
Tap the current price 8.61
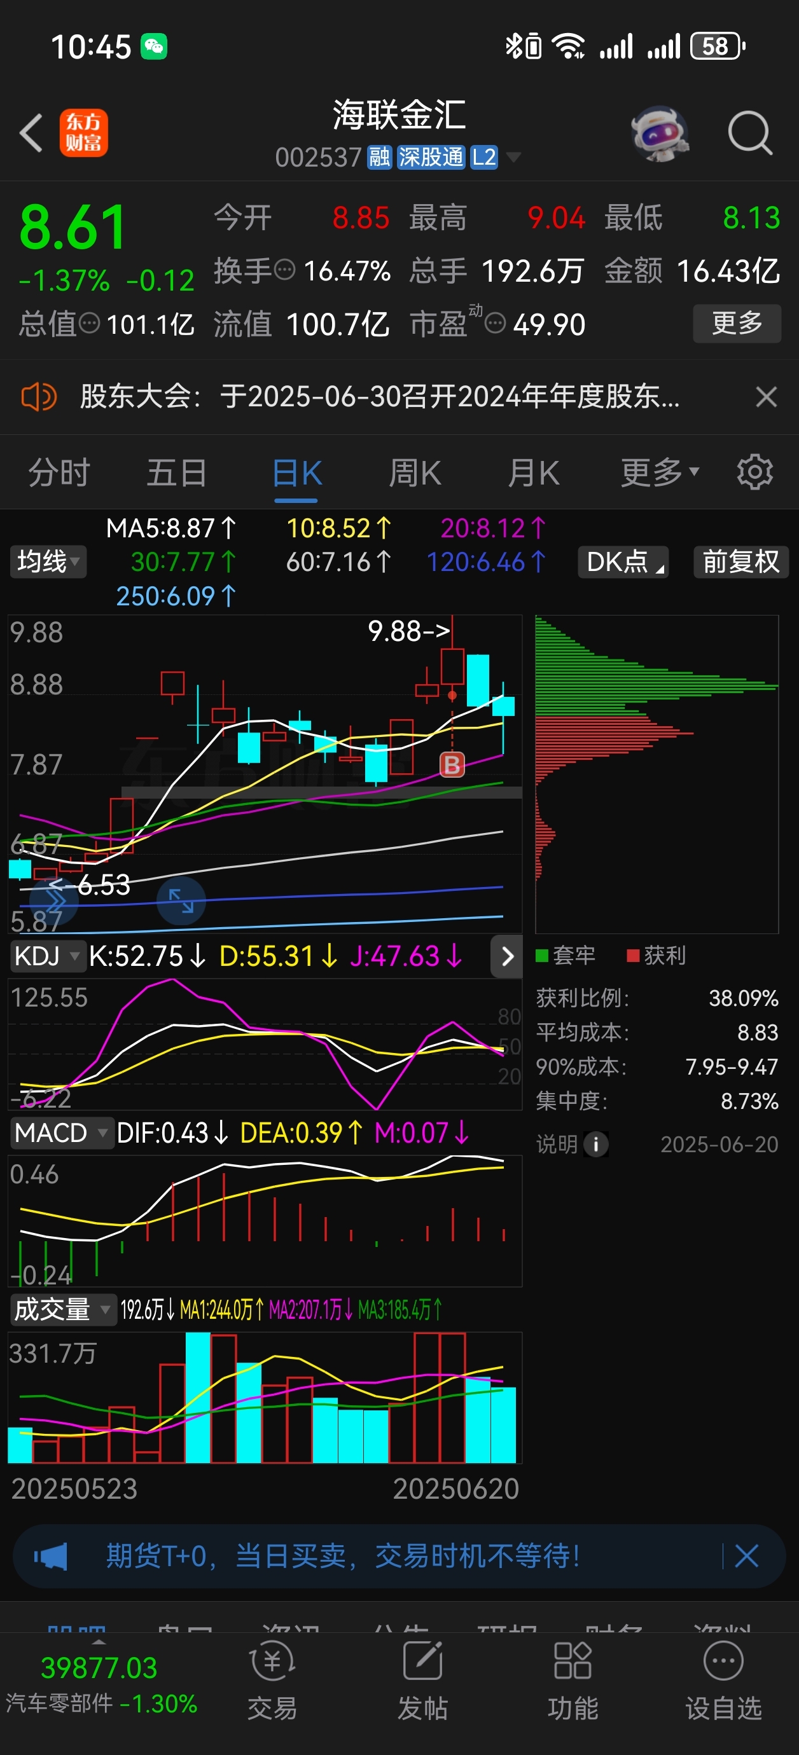(73, 228)
